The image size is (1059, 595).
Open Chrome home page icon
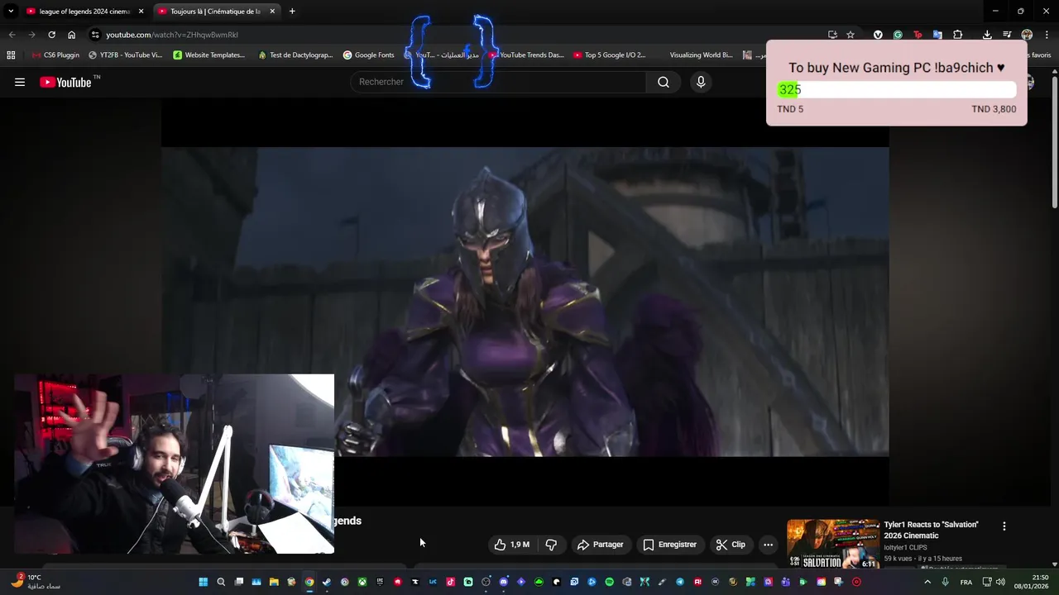tap(71, 35)
